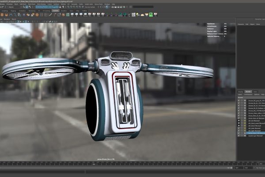
Task: Click the No Live Surface field
Action: (x=90, y=7)
